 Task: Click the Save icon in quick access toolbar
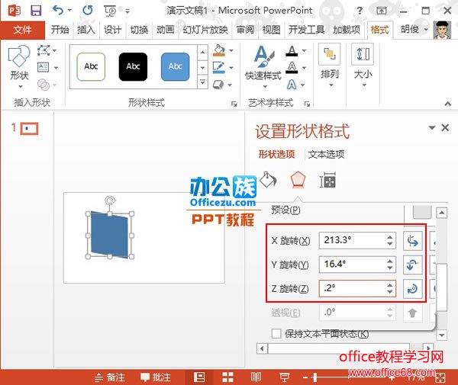click(36, 11)
